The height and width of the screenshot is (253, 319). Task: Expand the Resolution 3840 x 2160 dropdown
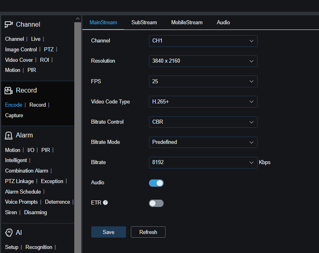coord(203,61)
